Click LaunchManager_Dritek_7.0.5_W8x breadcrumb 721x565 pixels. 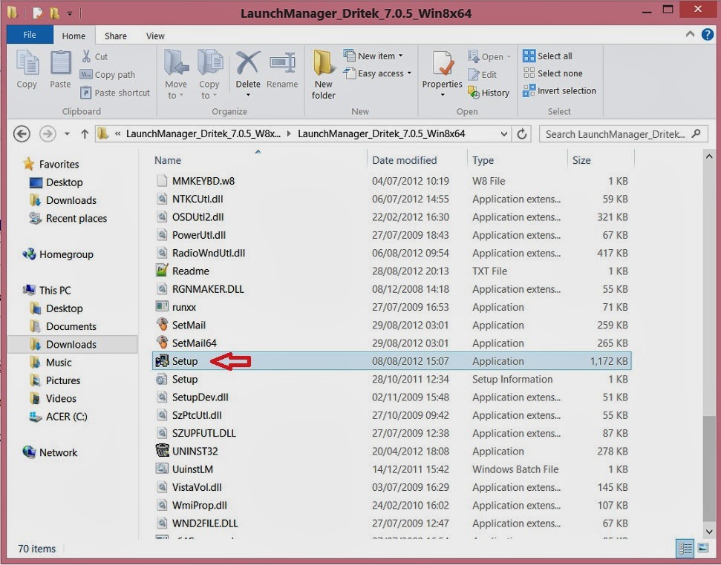[203, 133]
